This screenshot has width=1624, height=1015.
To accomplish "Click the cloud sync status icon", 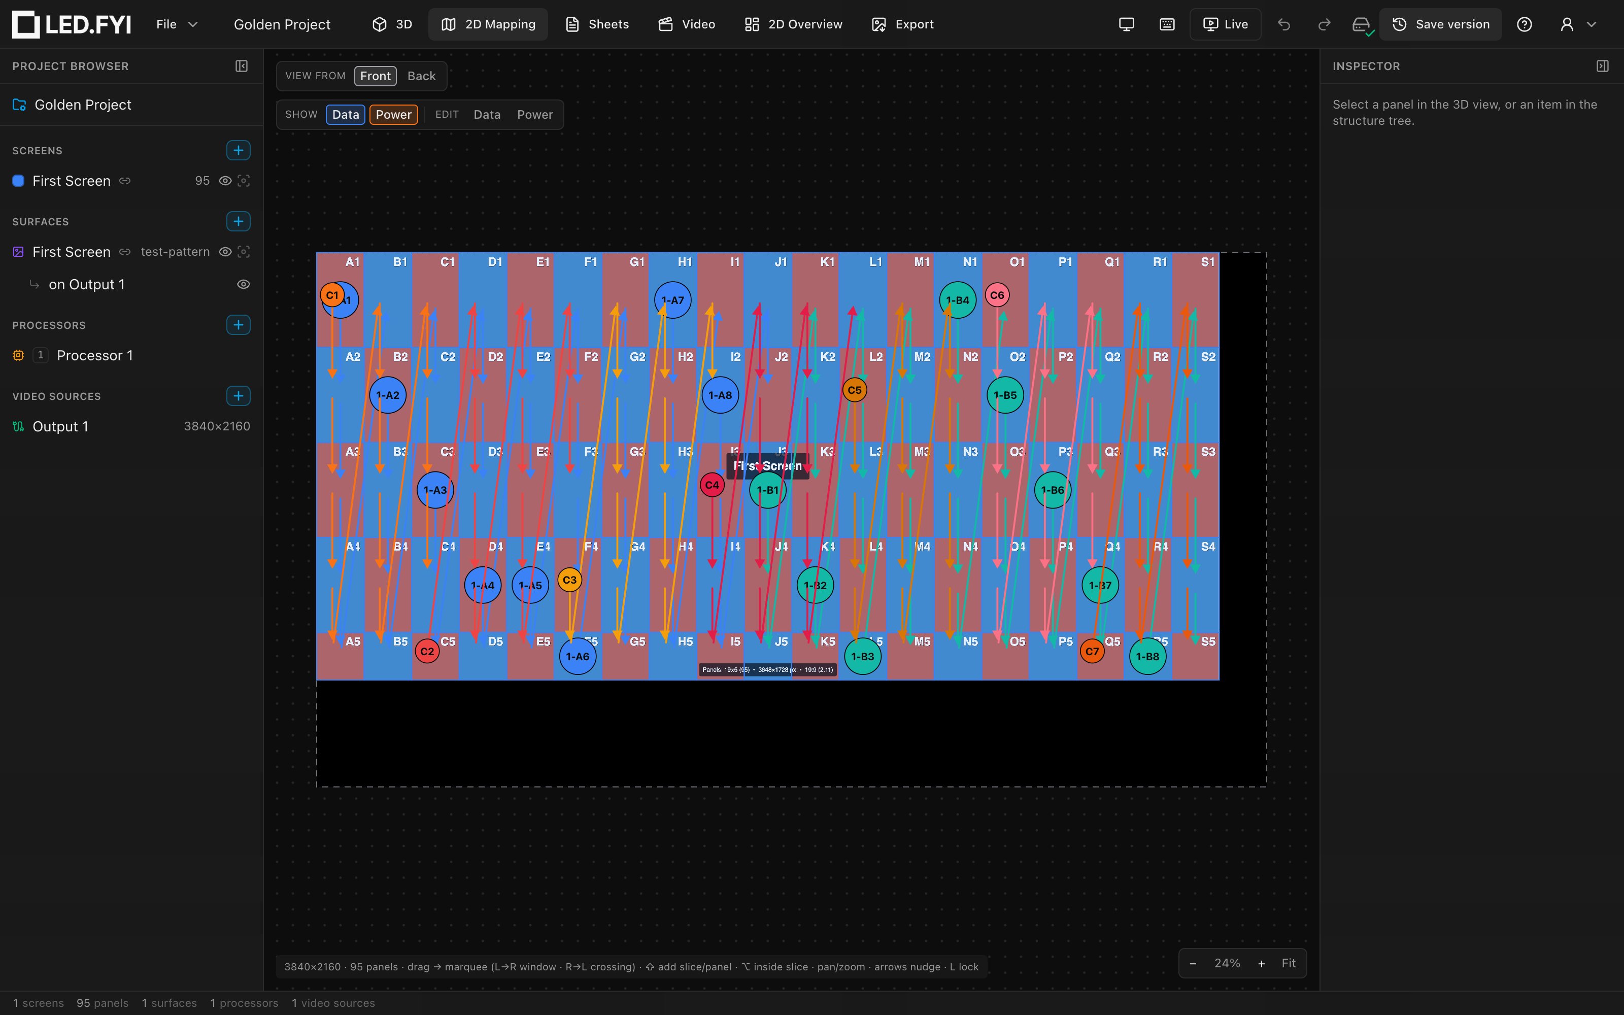I will point(1362,25).
